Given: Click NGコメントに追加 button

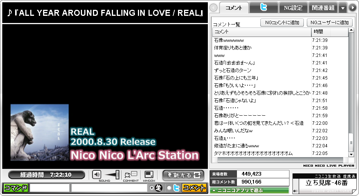Looking at the screenshot, I should point(282,22).
